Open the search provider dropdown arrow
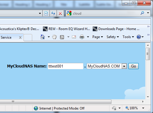This screenshot has height=113, width=153. click(148, 13)
